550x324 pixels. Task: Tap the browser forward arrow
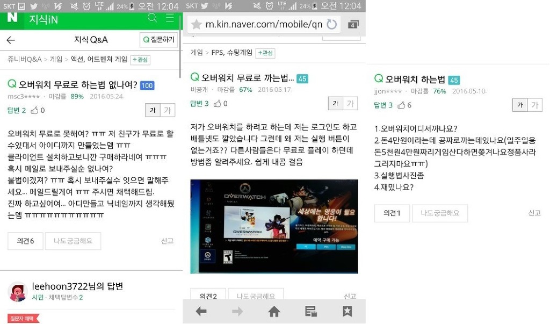[x=237, y=311]
